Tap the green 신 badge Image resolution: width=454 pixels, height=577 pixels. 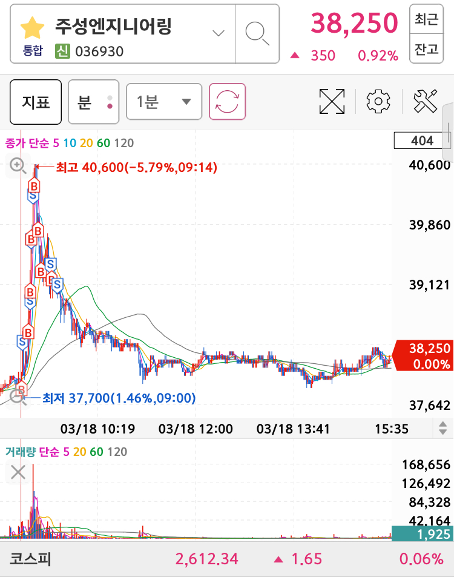[x=62, y=51]
